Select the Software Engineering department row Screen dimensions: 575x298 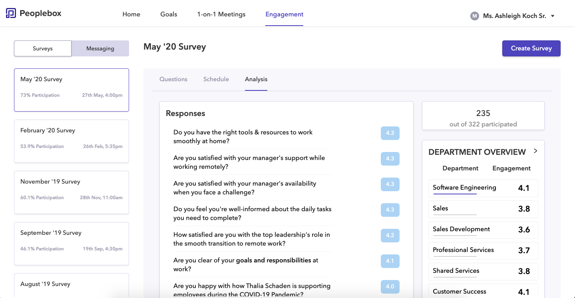point(483,188)
